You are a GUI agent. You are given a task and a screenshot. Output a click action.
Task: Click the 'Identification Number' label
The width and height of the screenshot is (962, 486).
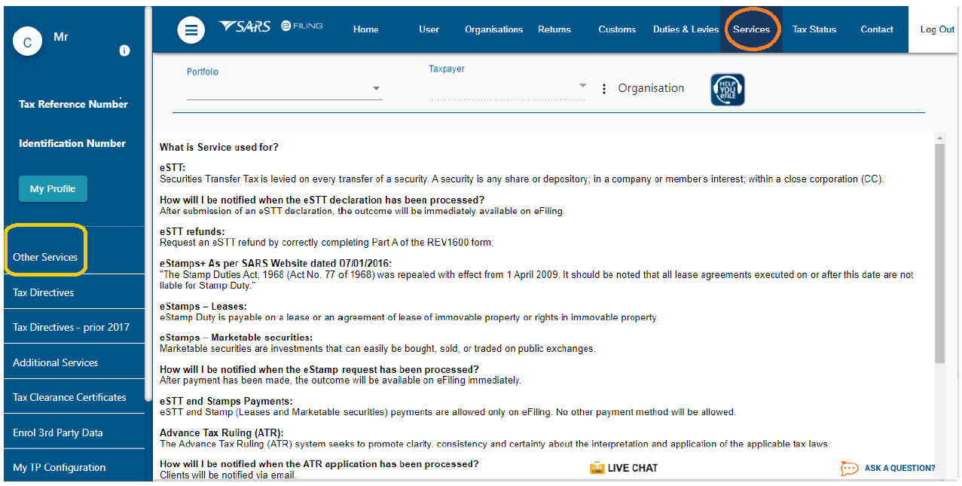pyautogui.click(x=72, y=143)
